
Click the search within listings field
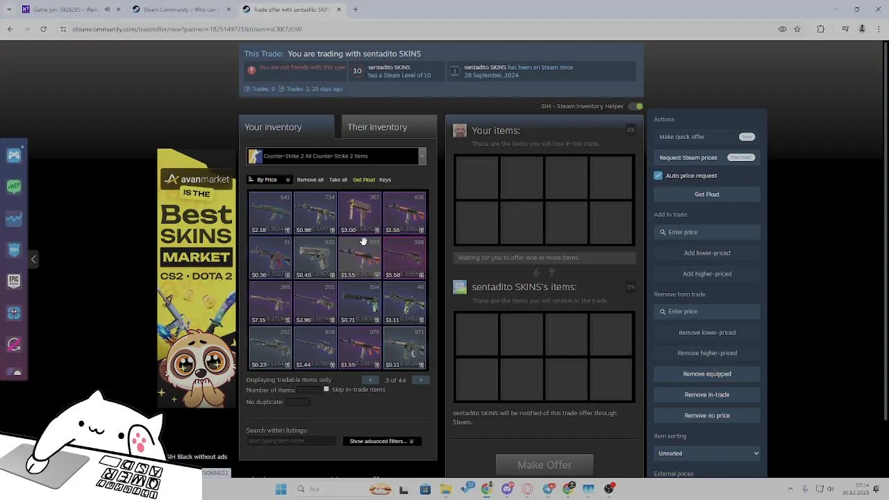[x=290, y=441]
